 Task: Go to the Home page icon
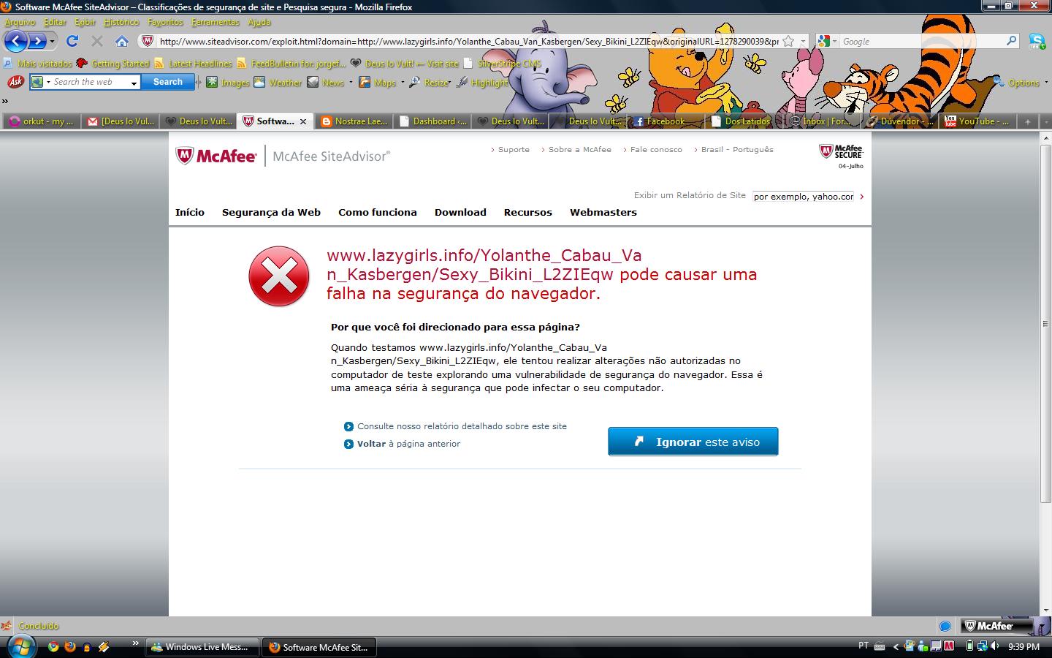(122, 41)
